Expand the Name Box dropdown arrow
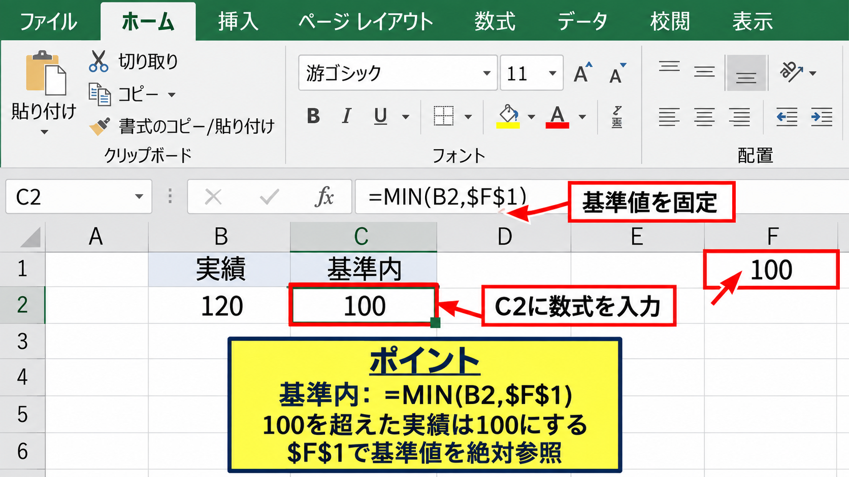 (139, 196)
